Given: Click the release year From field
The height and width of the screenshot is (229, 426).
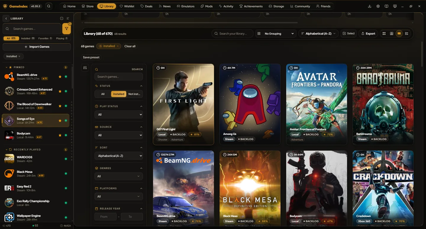Looking at the screenshot, I should point(105,217).
